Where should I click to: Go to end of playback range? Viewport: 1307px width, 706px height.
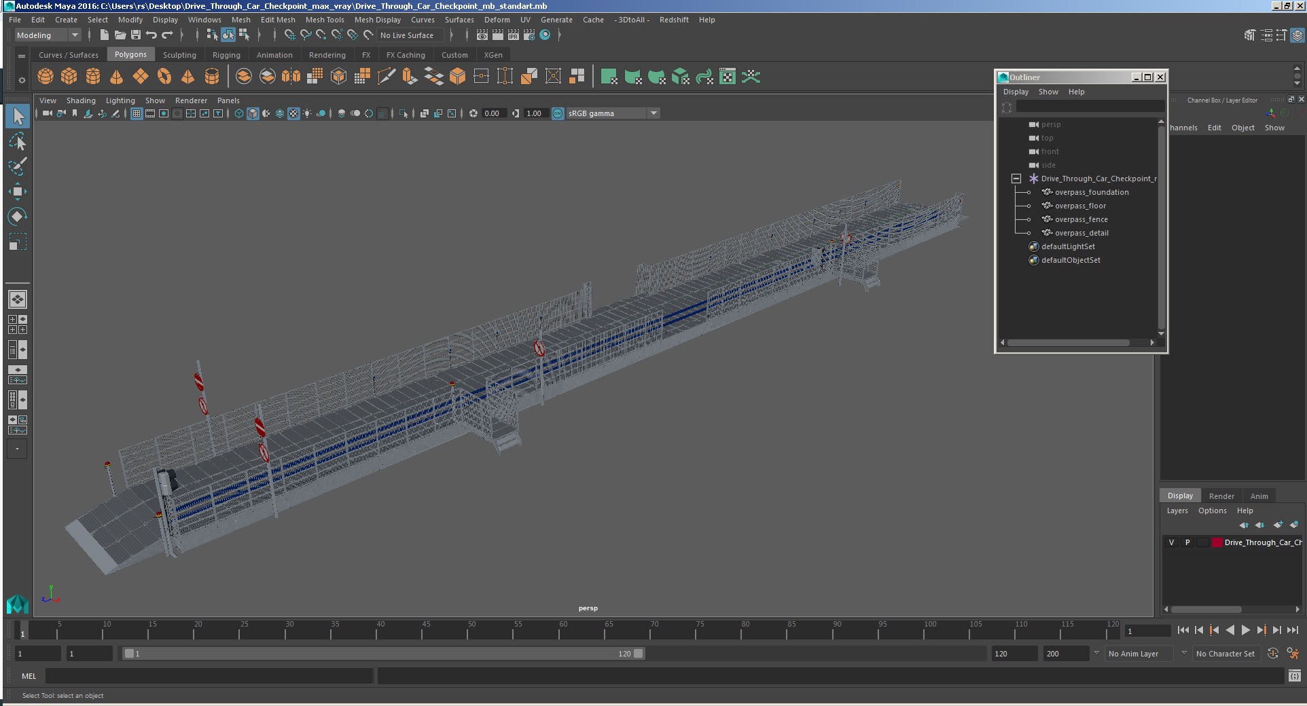pos(1293,631)
